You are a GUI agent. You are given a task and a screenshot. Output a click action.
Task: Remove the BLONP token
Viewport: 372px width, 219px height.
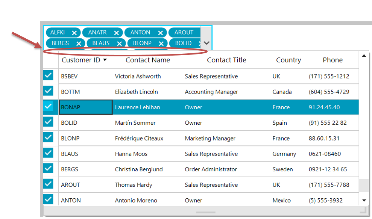tap(160, 44)
